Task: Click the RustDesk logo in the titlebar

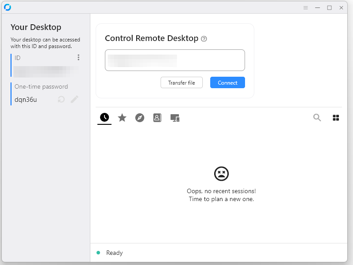Action: pos(7,7)
